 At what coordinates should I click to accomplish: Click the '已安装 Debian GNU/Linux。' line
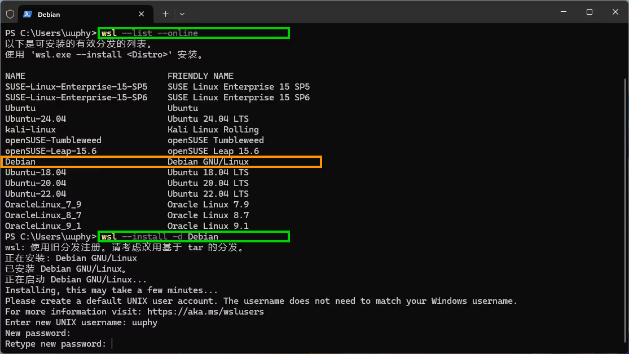point(66,269)
